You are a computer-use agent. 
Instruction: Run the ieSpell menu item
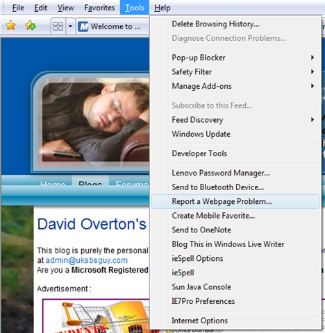point(235,273)
